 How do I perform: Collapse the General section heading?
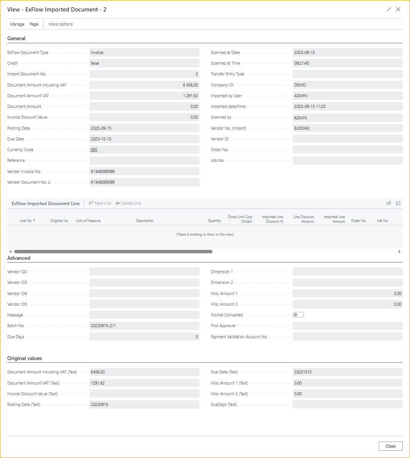[16, 38]
